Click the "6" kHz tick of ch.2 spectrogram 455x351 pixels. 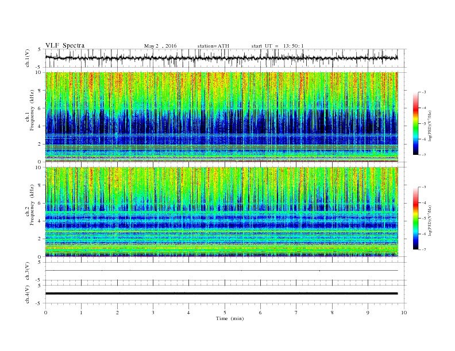[x=40, y=203]
